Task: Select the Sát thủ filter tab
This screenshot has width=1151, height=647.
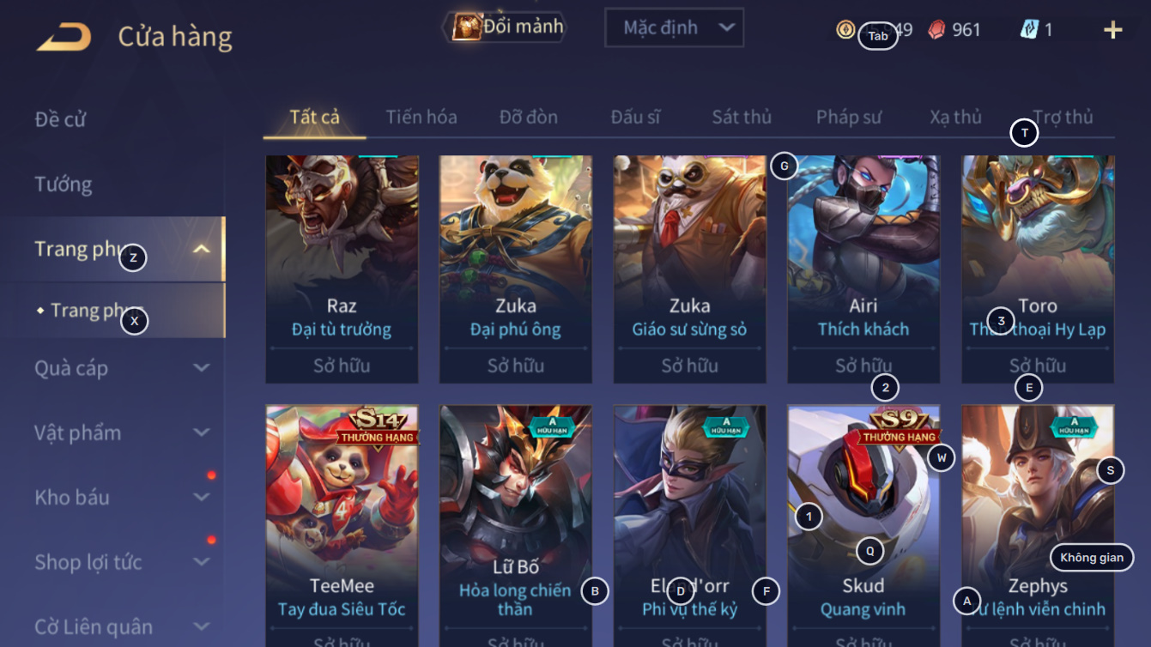Action: 742,117
